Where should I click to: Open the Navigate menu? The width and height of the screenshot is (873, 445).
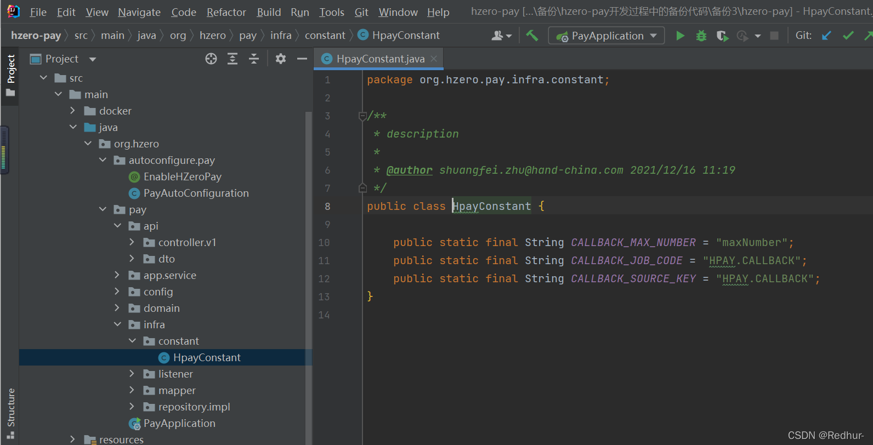point(139,12)
